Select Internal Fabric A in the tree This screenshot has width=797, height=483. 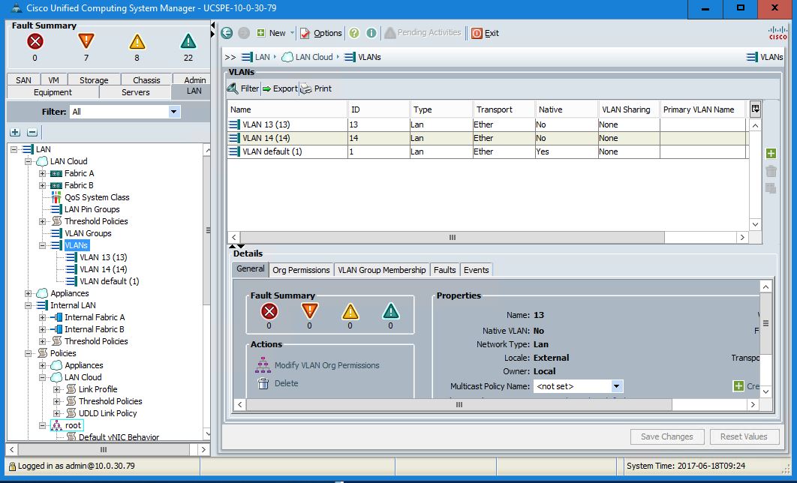[x=95, y=317]
